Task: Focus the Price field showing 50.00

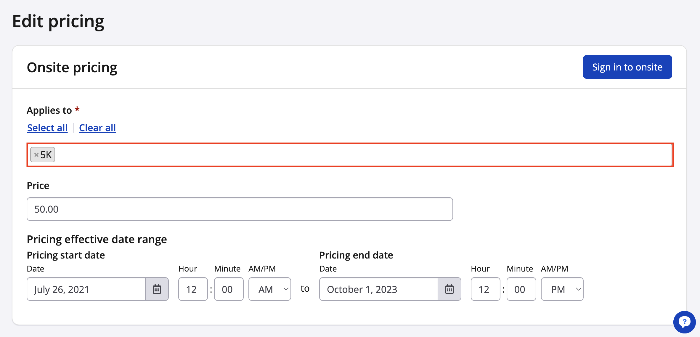Action: (x=240, y=209)
